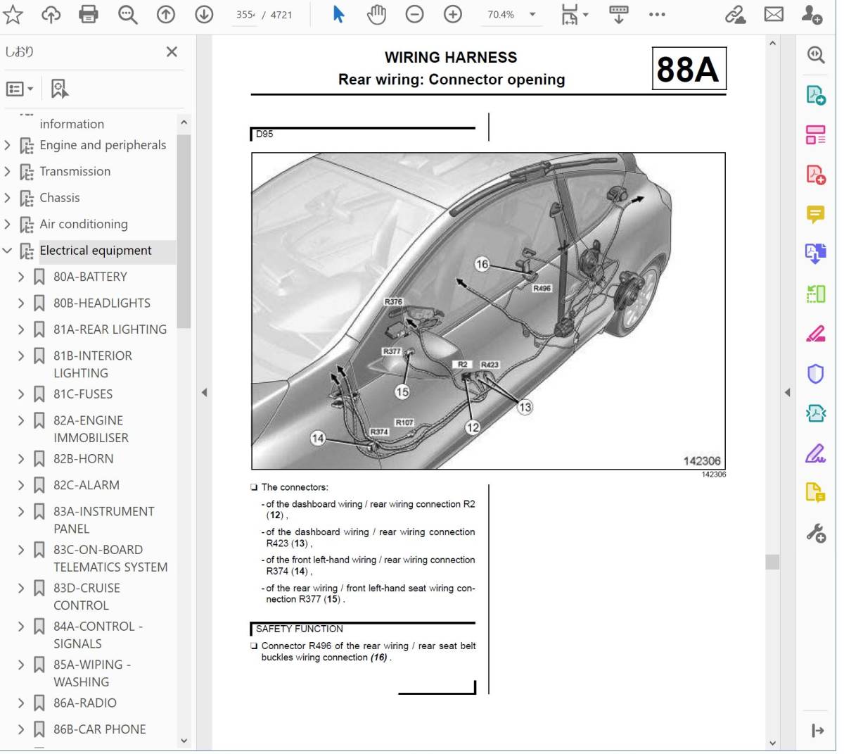Open the Create PDF tool
Image resolution: width=844 pixels, height=754 pixels.
point(815,174)
